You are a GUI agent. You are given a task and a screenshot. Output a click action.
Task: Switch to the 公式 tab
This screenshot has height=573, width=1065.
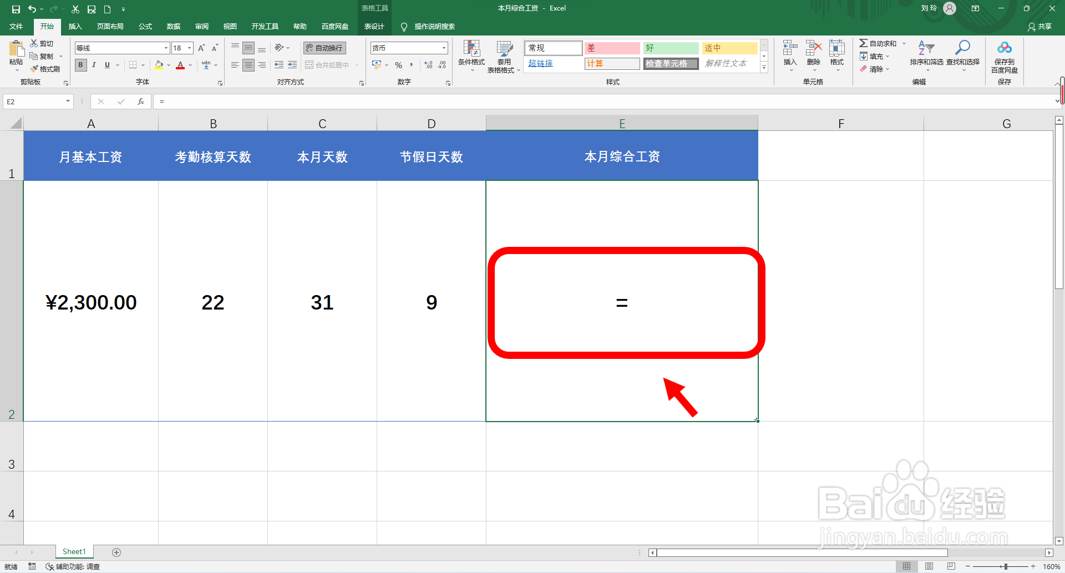click(x=145, y=26)
